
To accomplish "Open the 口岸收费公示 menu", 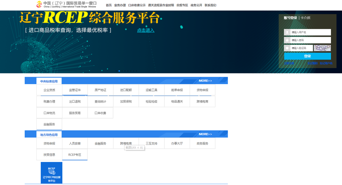I will (137, 5).
